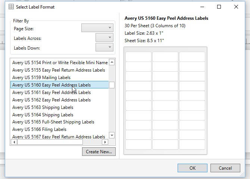Open the Labels Down dropdown

pos(104,47)
